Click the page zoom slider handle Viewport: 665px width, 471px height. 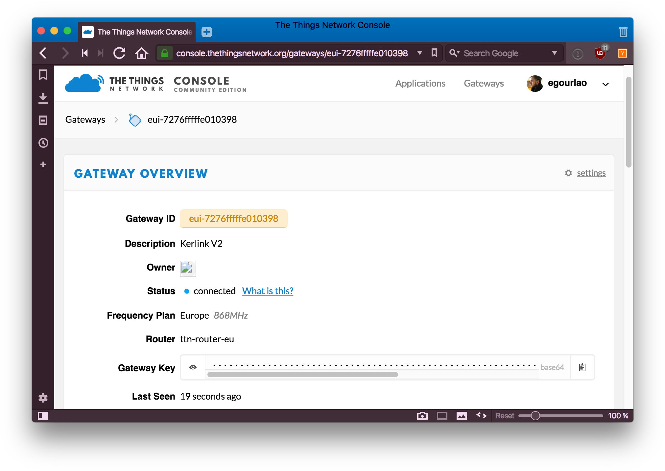coord(535,416)
